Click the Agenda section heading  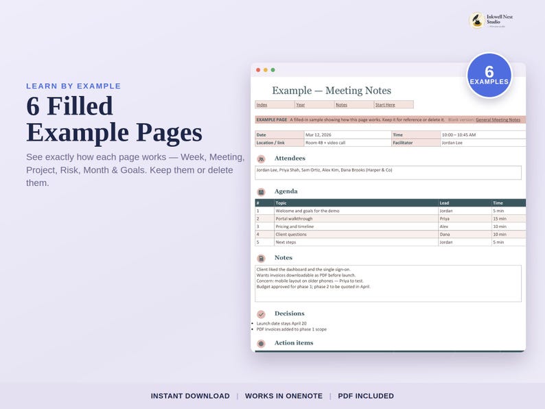[x=286, y=191]
